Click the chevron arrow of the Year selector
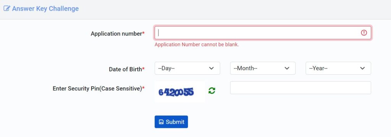This screenshot has height=137, width=391. pos(362,68)
